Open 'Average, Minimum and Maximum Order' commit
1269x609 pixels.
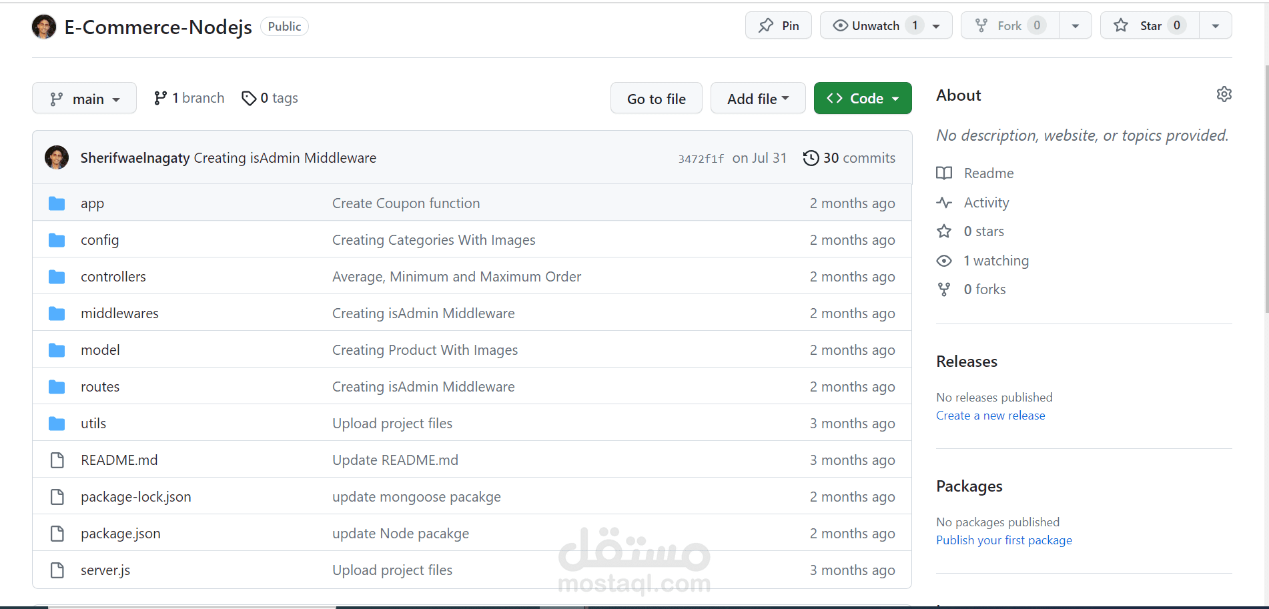point(456,276)
